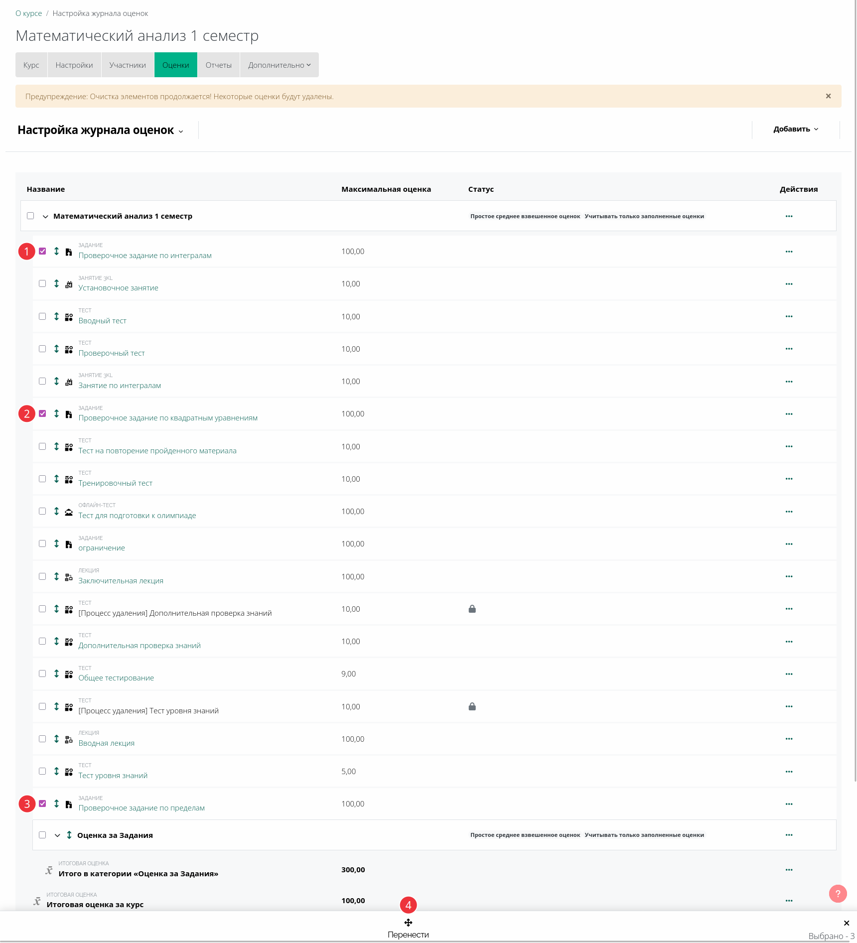Open three-dots actions for Итоговая оценка за курс
857x943 pixels.
click(789, 901)
